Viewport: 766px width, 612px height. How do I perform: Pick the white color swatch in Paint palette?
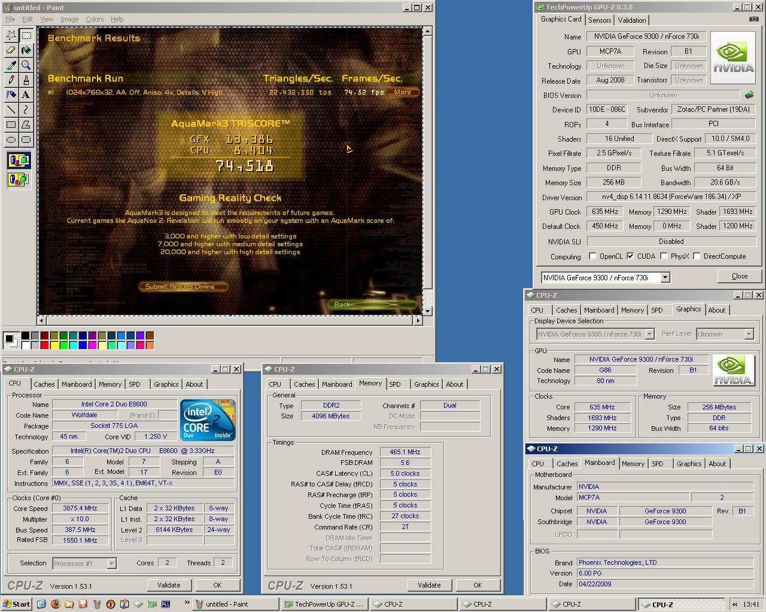pyautogui.click(x=26, y=345)
